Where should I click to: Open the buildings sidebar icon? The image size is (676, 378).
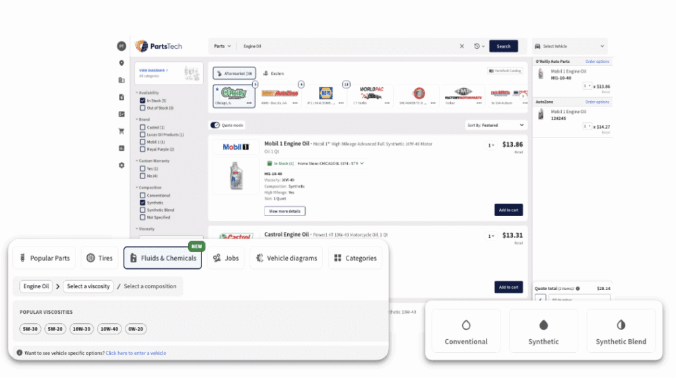click(121, 80)
